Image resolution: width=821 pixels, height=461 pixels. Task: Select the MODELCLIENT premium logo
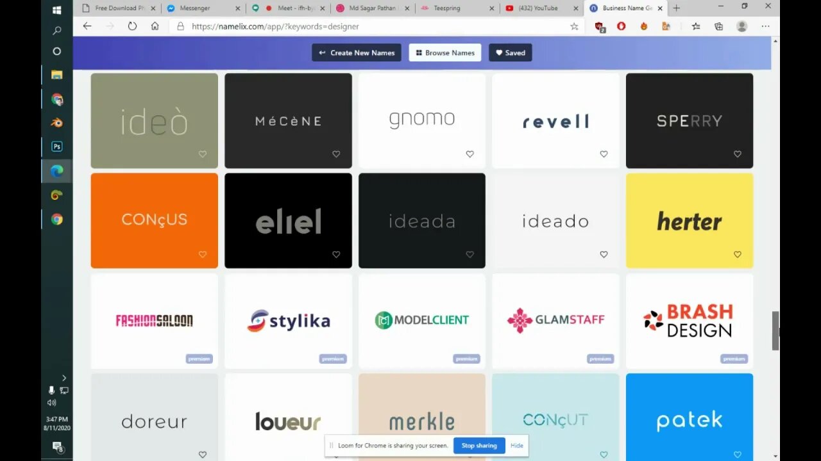click(422, 321)
